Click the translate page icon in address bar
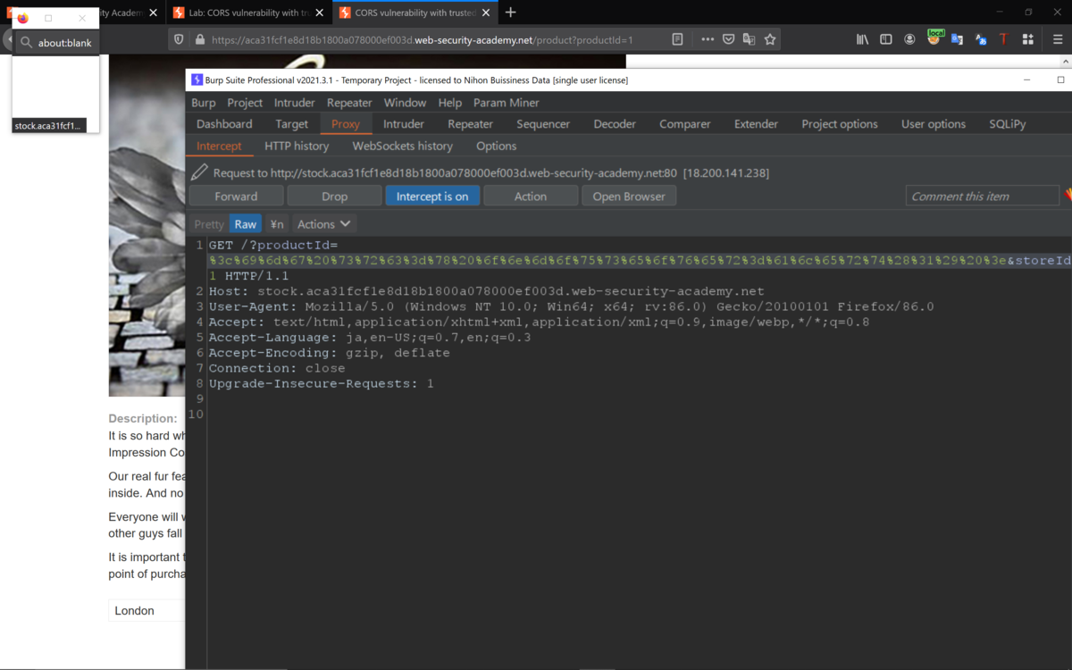Viewport: 1072px width, 670px height. 750,39
